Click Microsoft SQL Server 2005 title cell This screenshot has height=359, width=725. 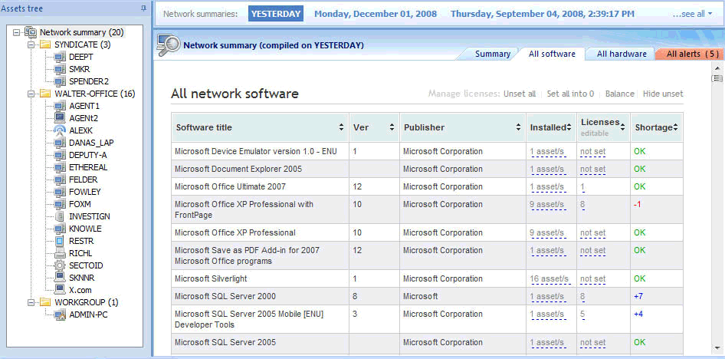click(260, 343)
